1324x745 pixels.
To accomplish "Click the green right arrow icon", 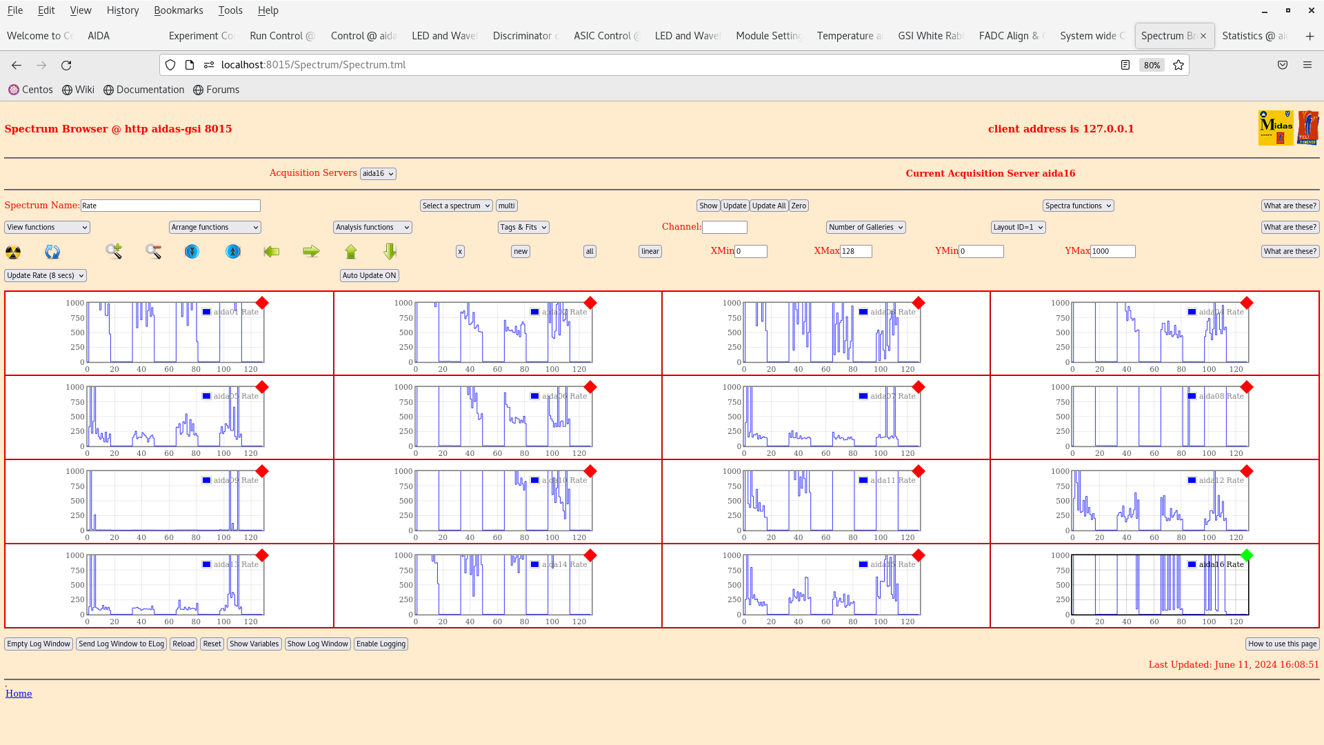I will pos(311,252).
